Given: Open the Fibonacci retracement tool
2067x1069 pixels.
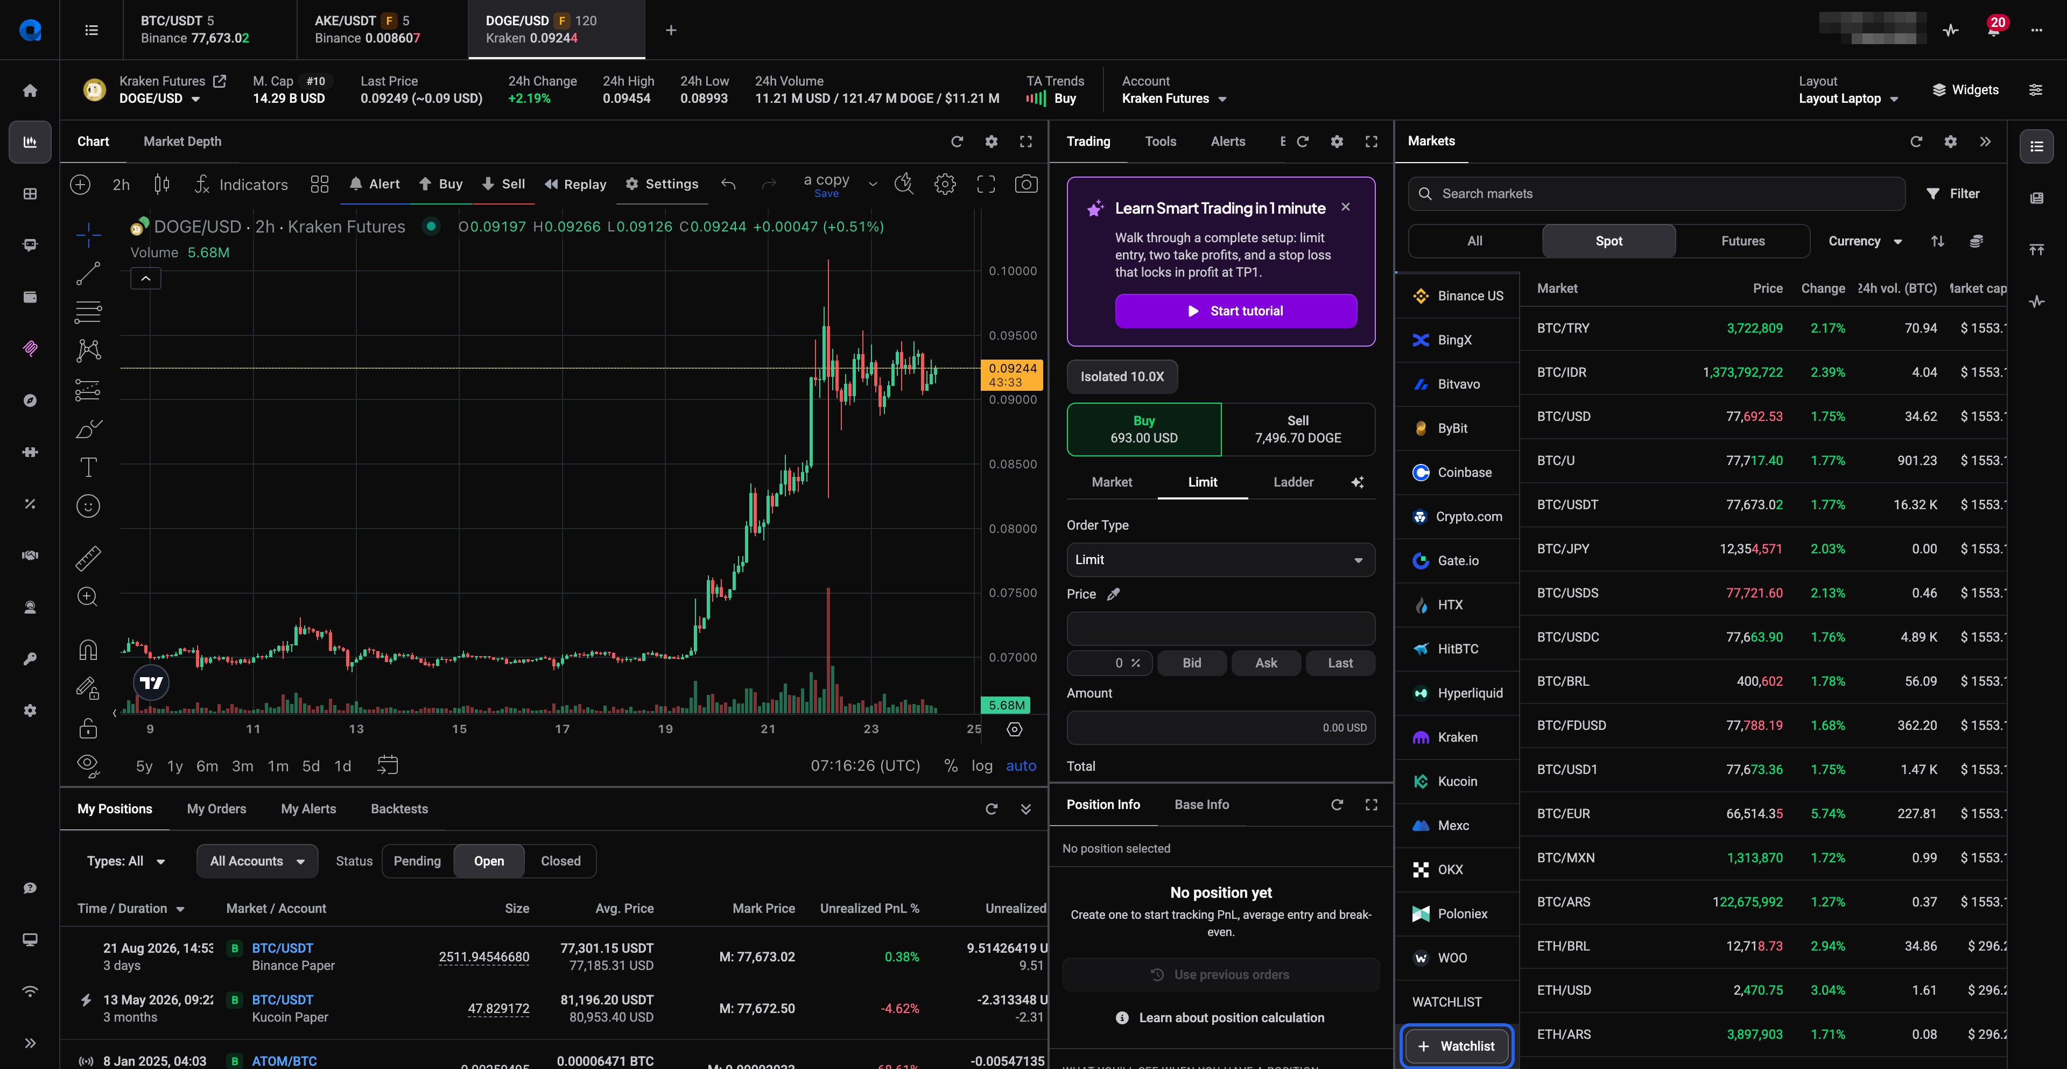Looking at the screenshot, I should coord(88,312).
